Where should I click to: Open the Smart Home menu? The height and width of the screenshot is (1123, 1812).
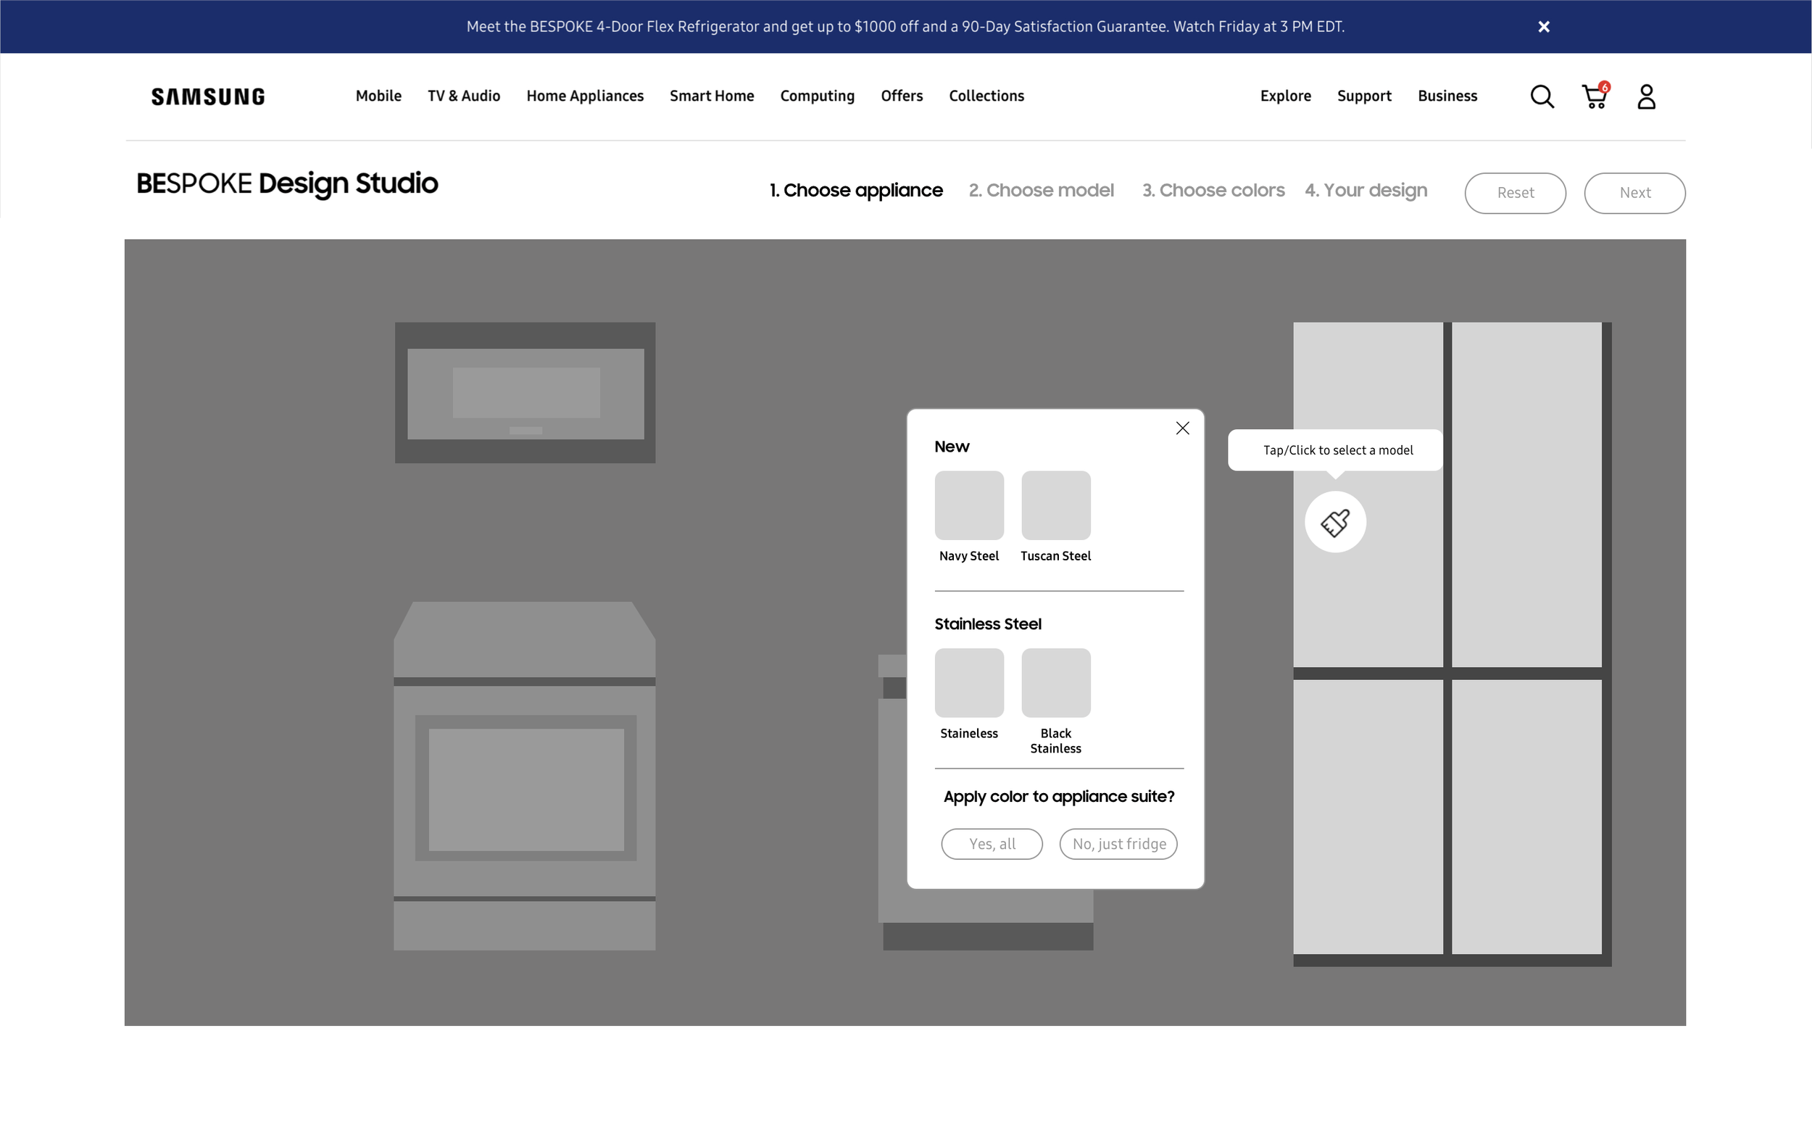click(712, 96)
